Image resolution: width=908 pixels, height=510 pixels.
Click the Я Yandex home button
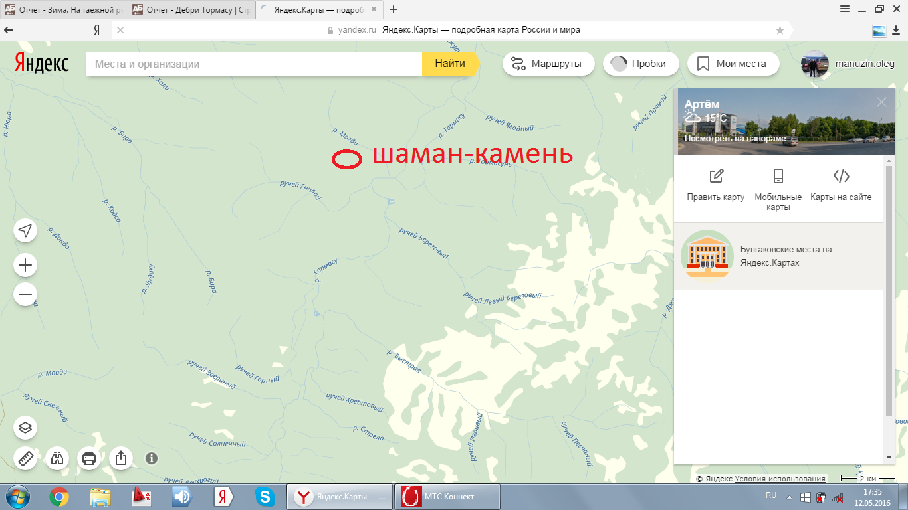[96, 30]
